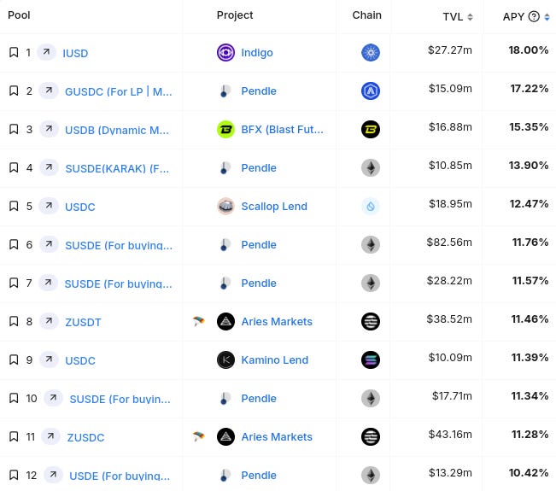Sort table by APY column arrows
The width and height of the screenshot is (556, 491).
[547, 17]
